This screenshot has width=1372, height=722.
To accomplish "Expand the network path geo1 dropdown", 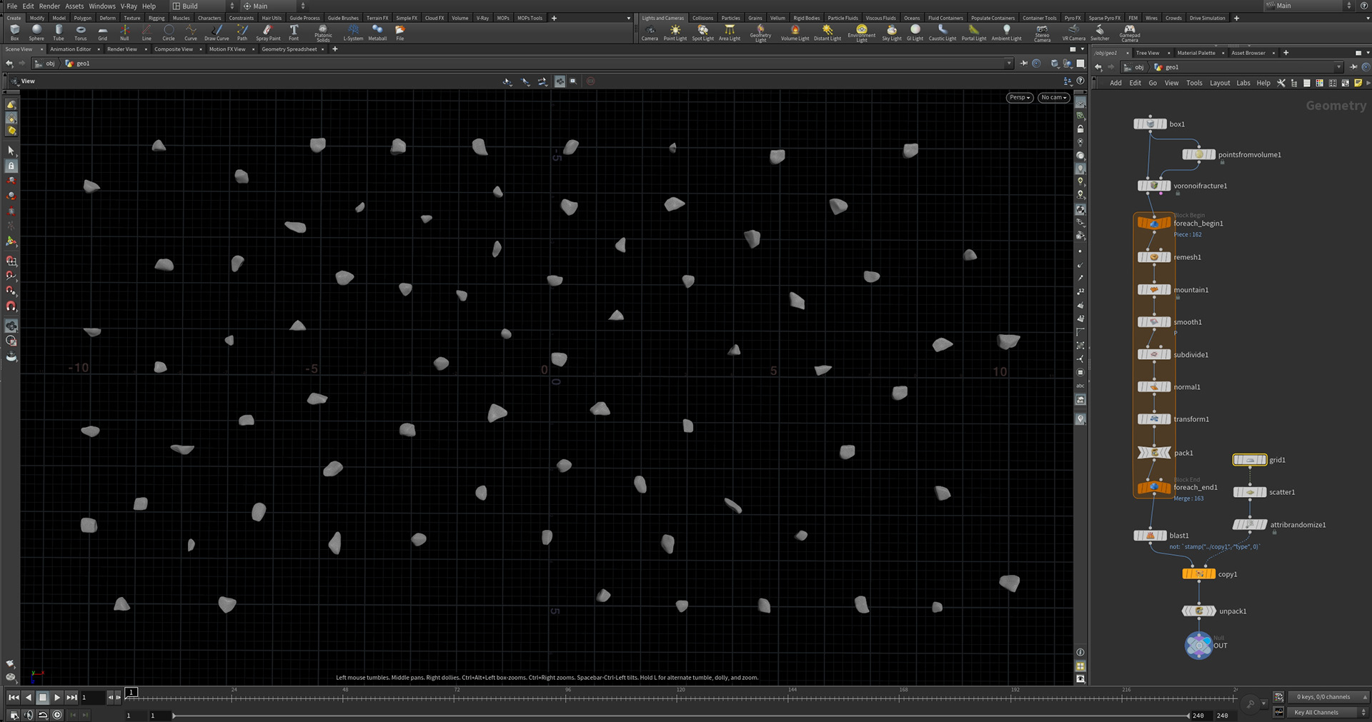I will click(1338, 67).
